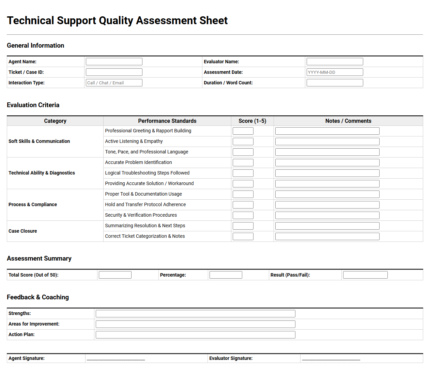Click the Strengths feedback field
Image resolution: width=430 pixels, height=381 pixels.
(x=196, y=314)
